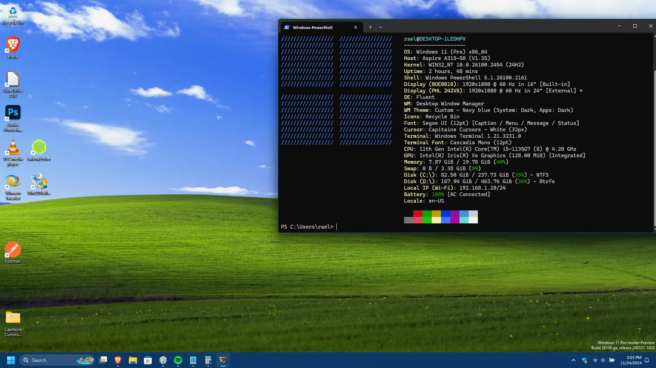Image resolution: width=656 pixels, height=368 pixels.
Task: Click the 'Kernel: WIN32_NT' line
Action: click(x=464, y=65)
